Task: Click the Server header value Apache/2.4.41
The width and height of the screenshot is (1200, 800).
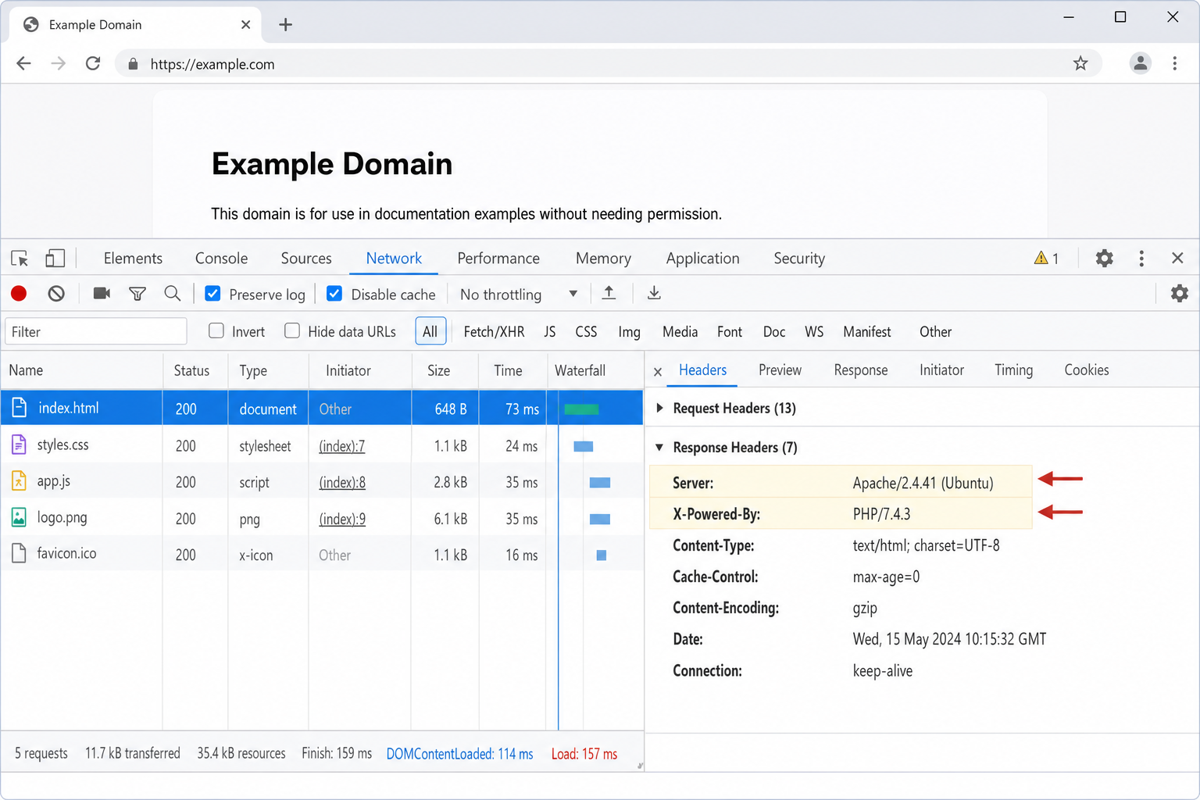Action: 923,483
